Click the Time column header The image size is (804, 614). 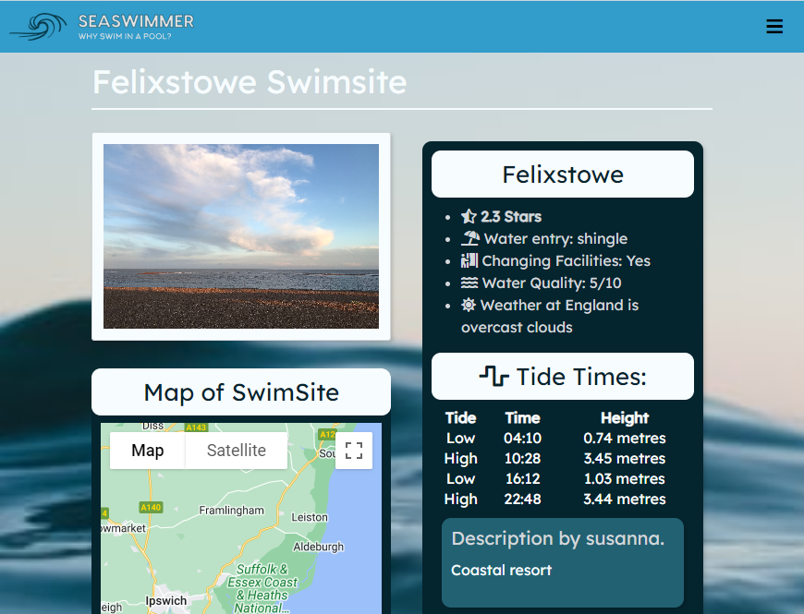click(522, 418)
